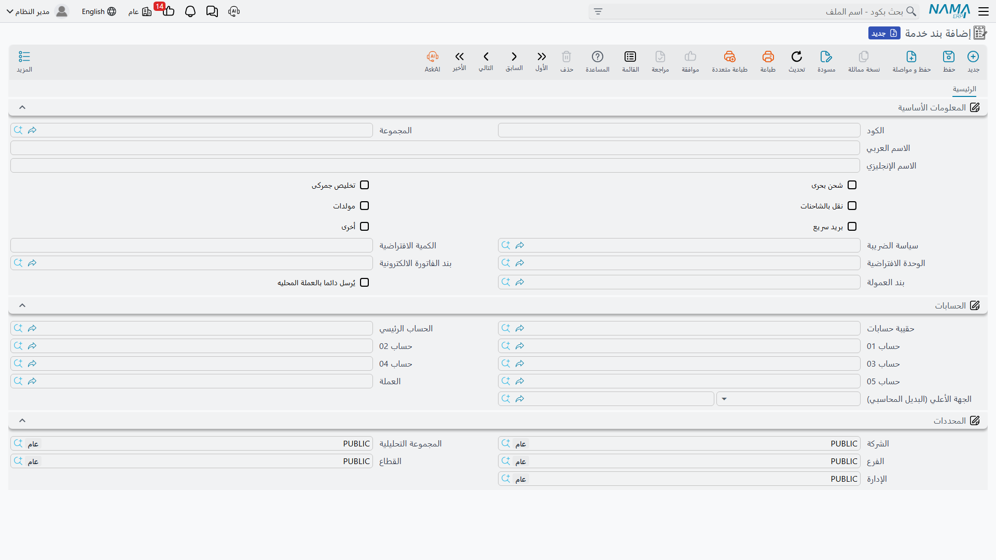Click the موافقة (Approve) thumbs-up icon

(x=690, y=57)
